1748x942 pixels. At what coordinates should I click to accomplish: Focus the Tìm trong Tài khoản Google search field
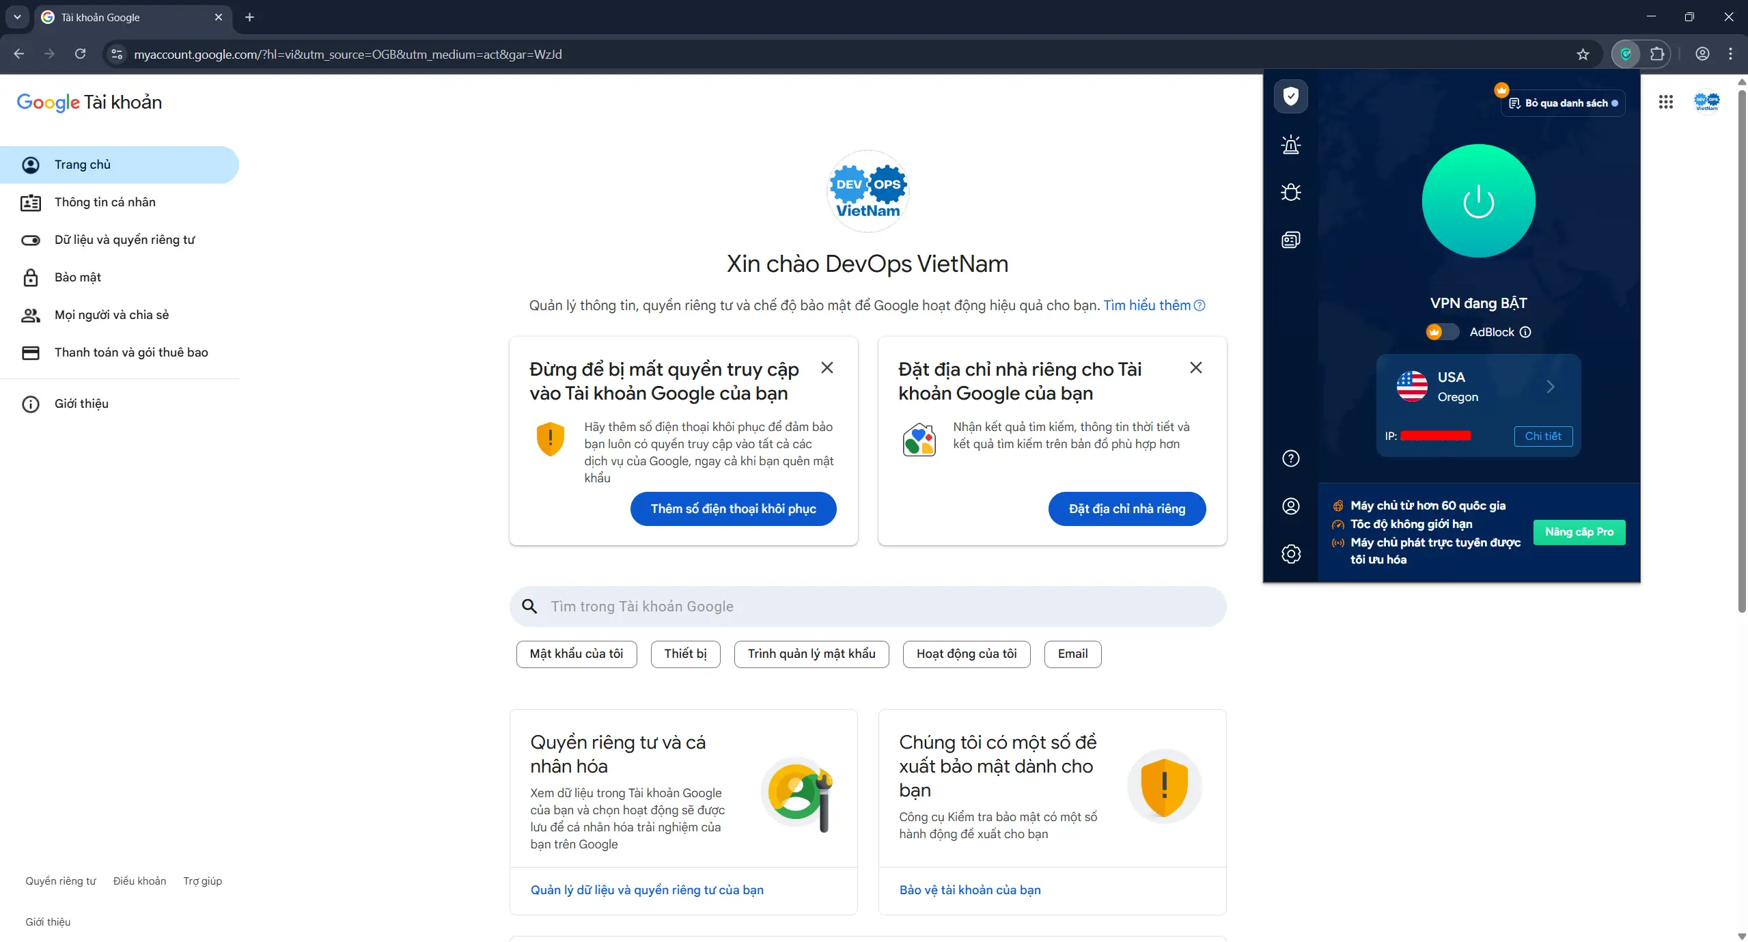pos(868,607)
